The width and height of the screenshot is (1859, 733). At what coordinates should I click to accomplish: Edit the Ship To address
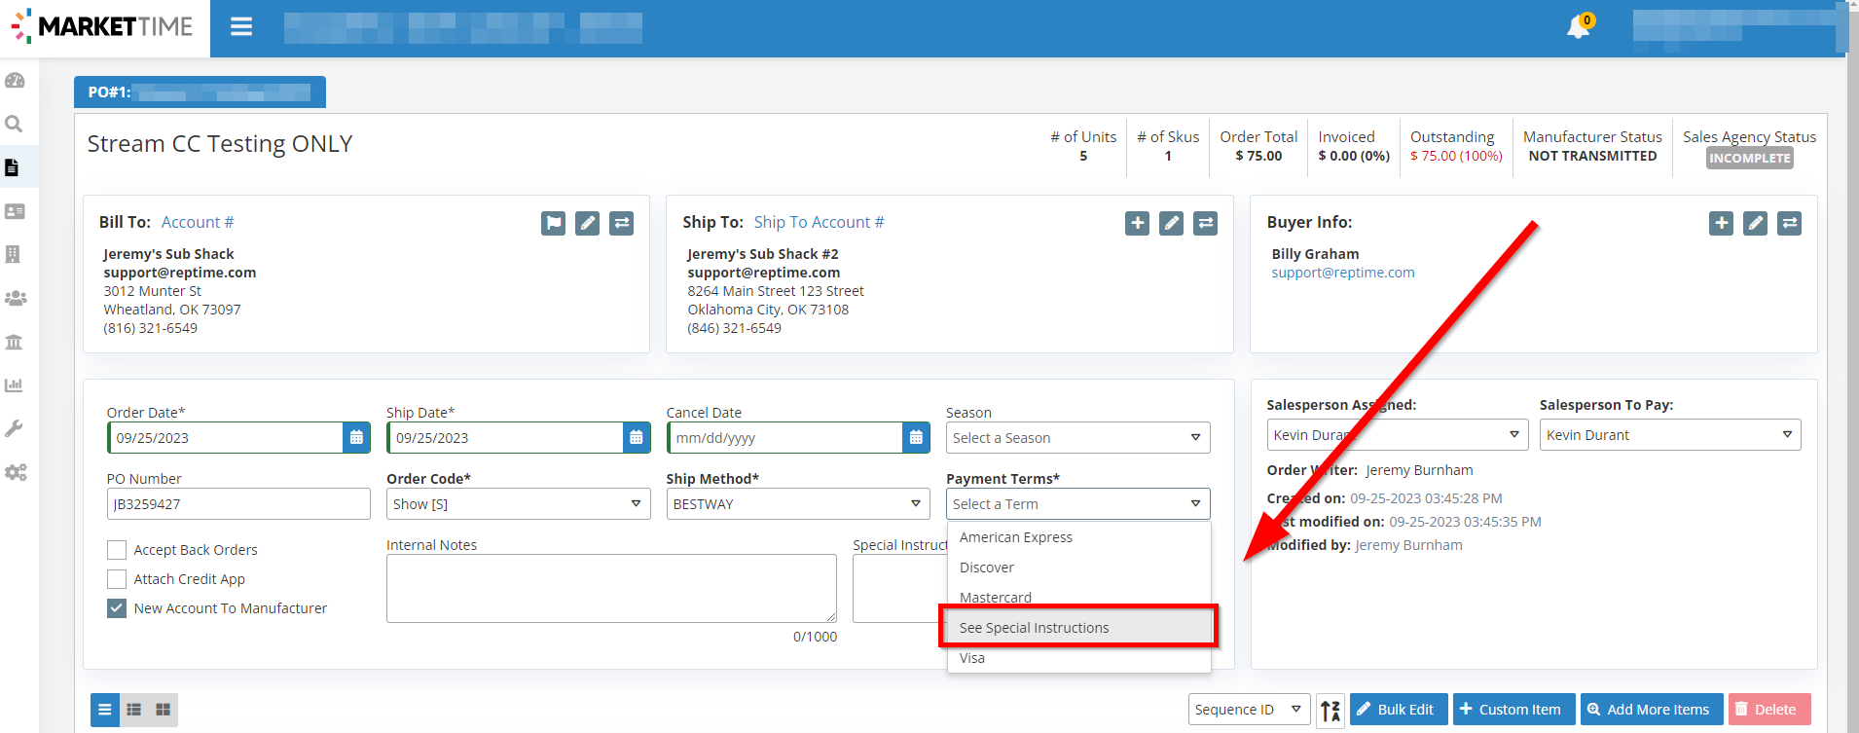(1171, 223)
